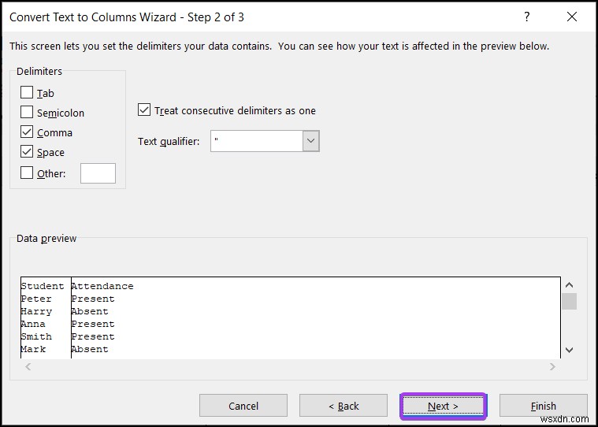This screenshot has width=598, height=427.
Task: Click the vertical scrollbar thumb in preview
Action: click(x=569, y=302)
